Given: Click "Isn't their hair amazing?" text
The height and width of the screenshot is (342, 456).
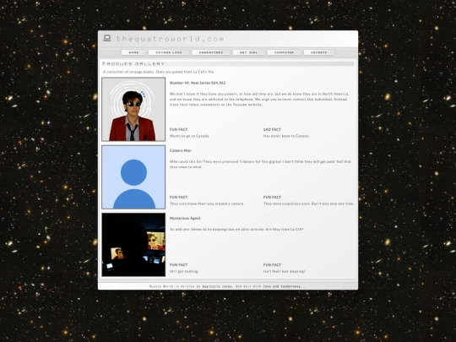Looking at the screenshot, I should click(285, 271).
